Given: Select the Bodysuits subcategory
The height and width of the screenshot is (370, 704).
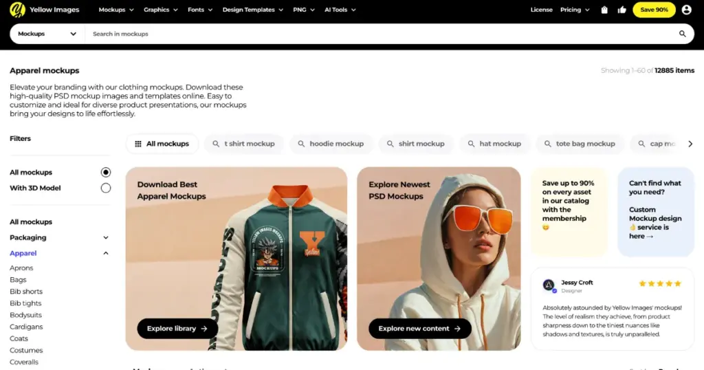Looking at the screenshot, I should click(25, 315).
